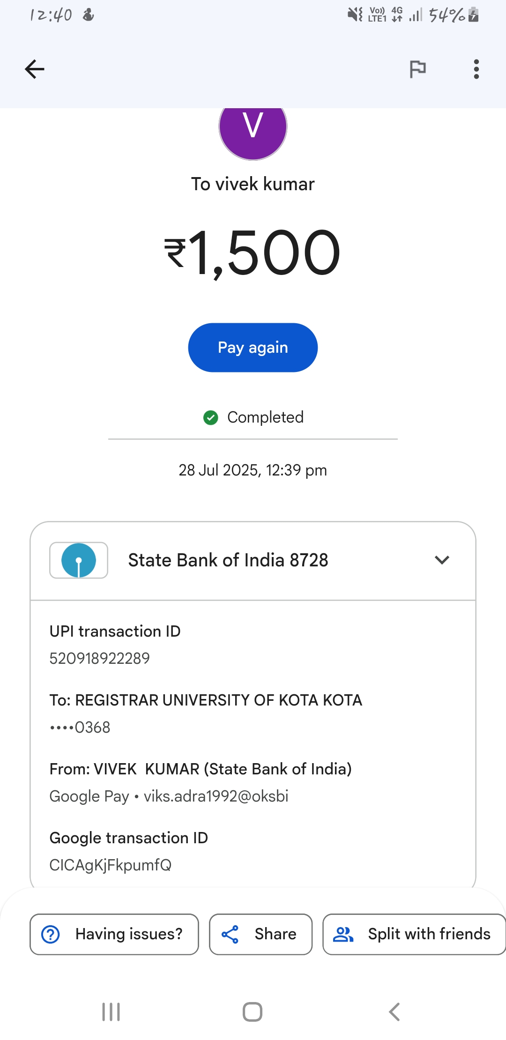This screenshot has width=506, height=1040.
Task: Tap the Share button
Action: coord(260,934)
